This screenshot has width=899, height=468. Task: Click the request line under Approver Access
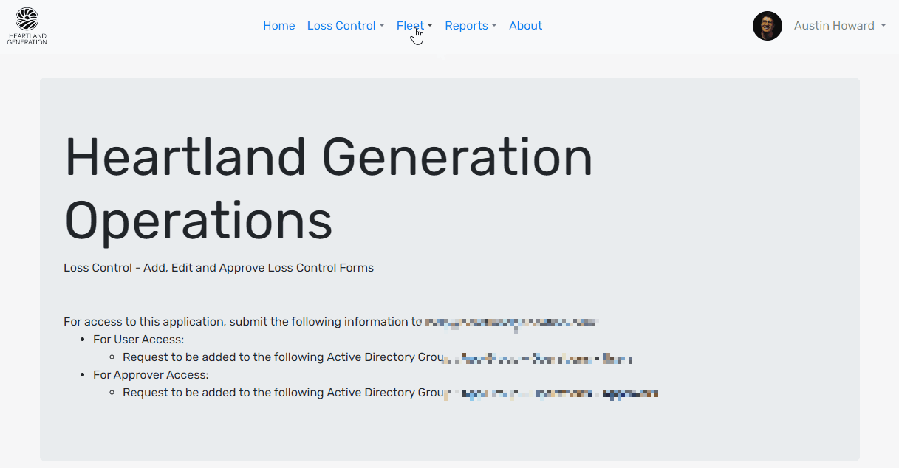tap(281, 393)
